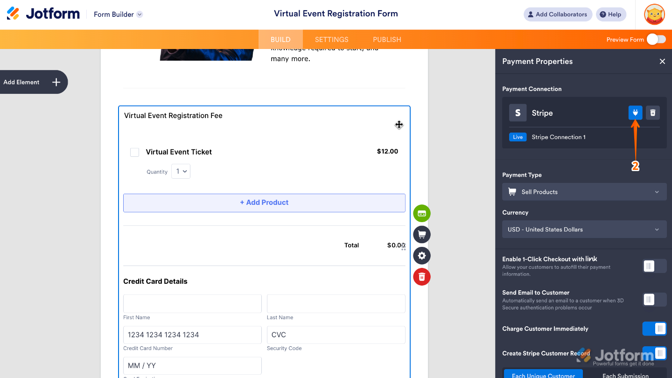Screen dimensions: 672x378
Task: Click the Jotform logo
Action: tap(43, 14)
